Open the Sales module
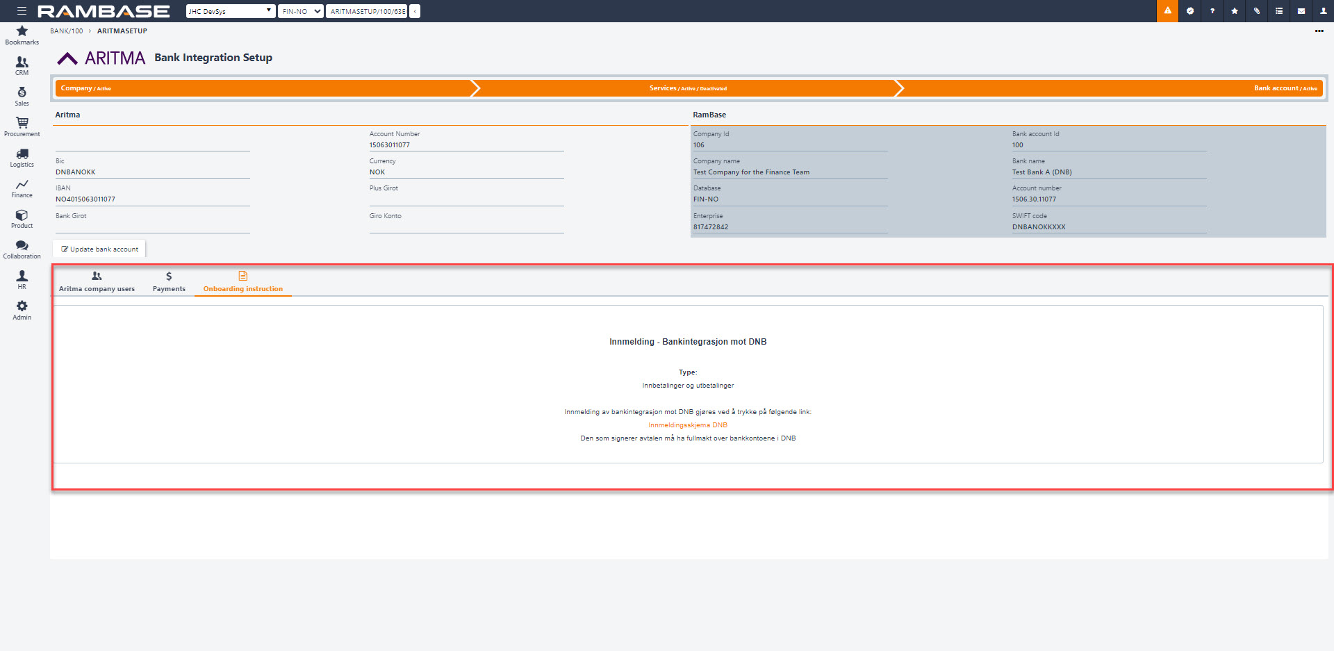This screenshot has width=1334, height=651. [x=22, y=97]
